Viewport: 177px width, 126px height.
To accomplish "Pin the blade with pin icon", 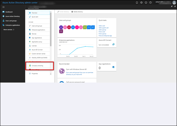I will pyautogui.click(x=172, y=7).
